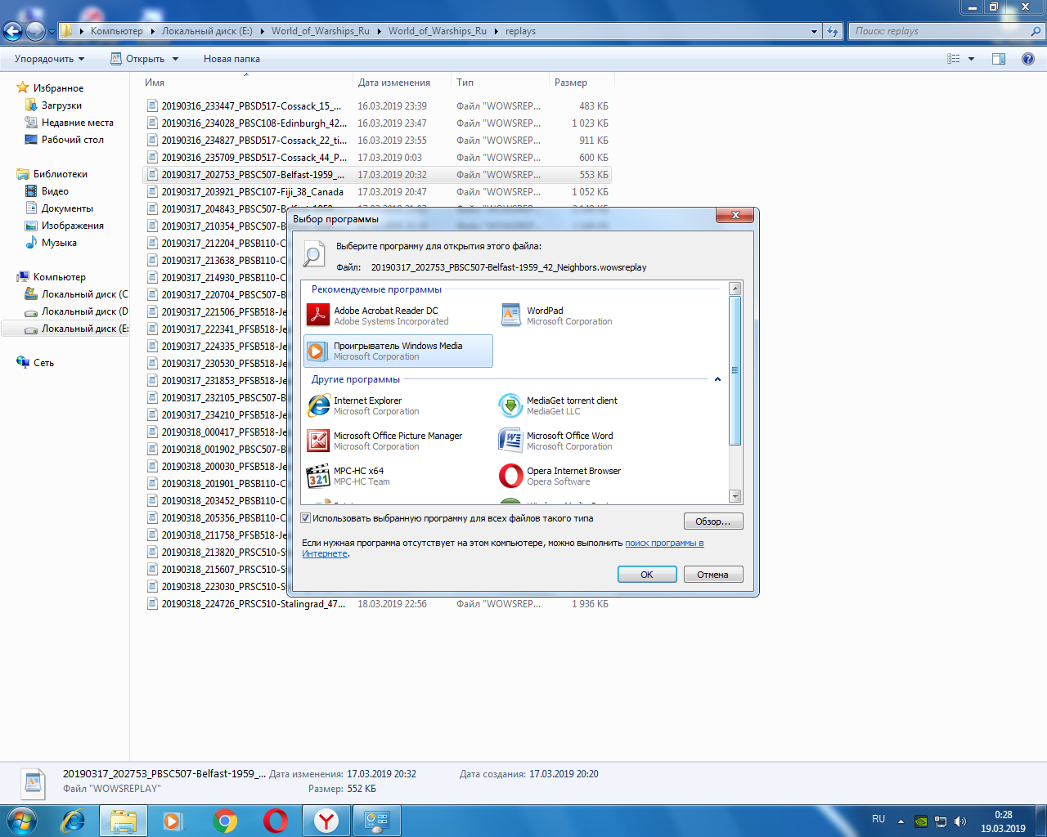The height and width of the screenshot is (837, 1047).
Task: Click the Explorer back navigation arrow
Action: [x=12, y=31]
